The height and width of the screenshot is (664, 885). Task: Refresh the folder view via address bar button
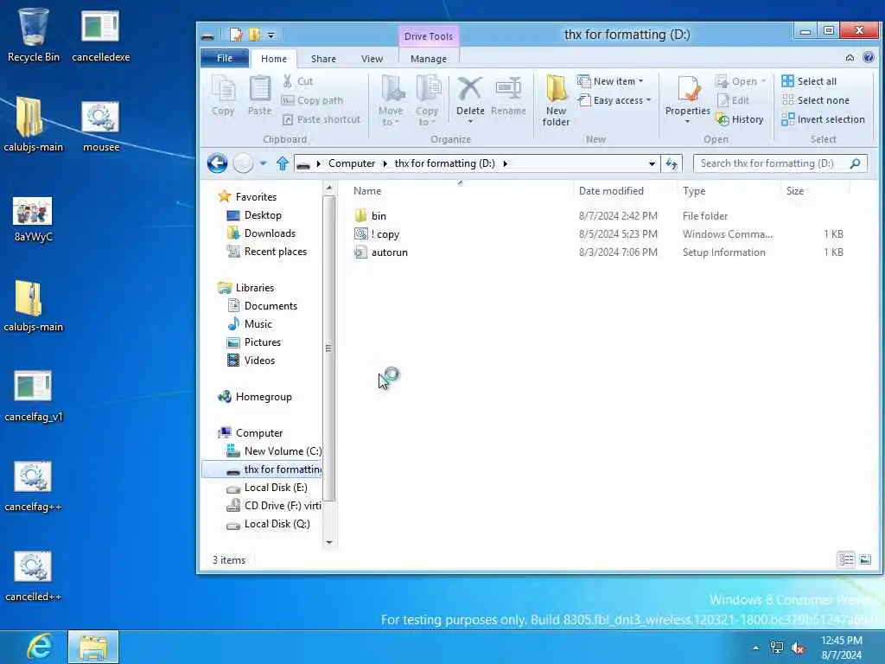pyautogui.click(x=671, y=163)
